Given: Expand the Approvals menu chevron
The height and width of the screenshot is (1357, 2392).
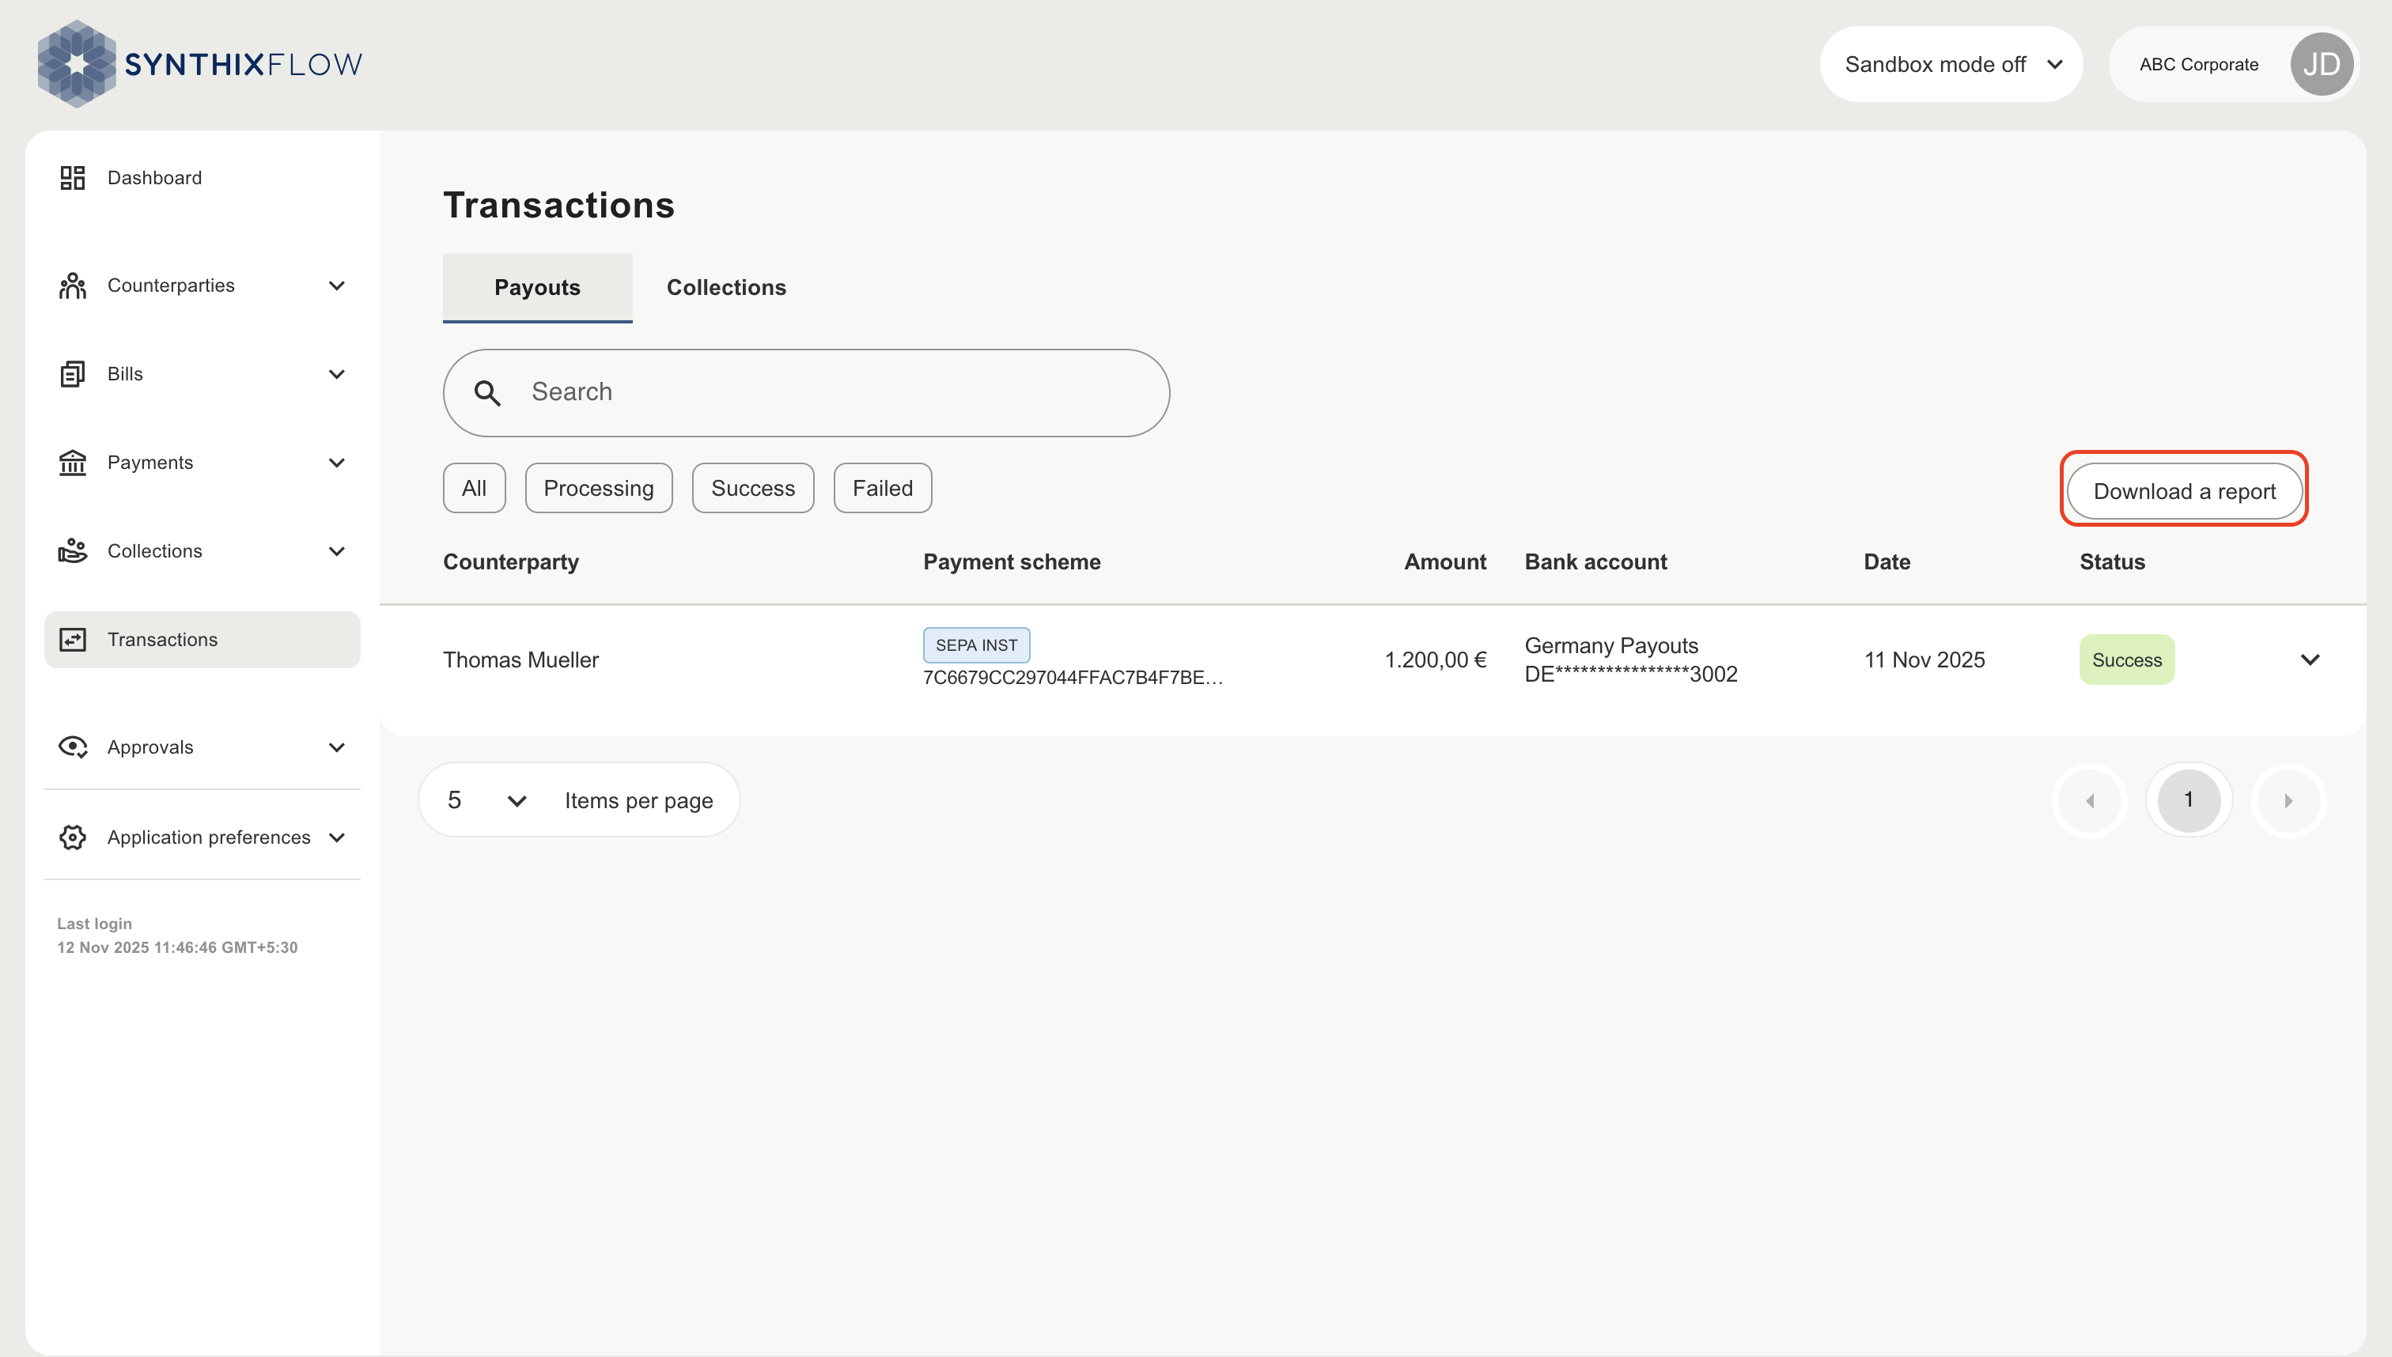Looking at the screenshot, I should click(338, 747).
